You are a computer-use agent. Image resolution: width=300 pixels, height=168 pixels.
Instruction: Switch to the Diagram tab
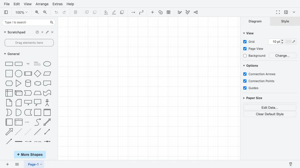click(255, 21)
